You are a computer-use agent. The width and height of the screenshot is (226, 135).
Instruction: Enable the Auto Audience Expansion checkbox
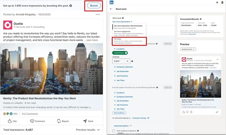[113, 131]
